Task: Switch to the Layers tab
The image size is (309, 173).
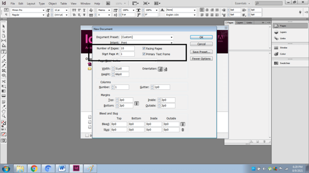Action: [240, 23]
